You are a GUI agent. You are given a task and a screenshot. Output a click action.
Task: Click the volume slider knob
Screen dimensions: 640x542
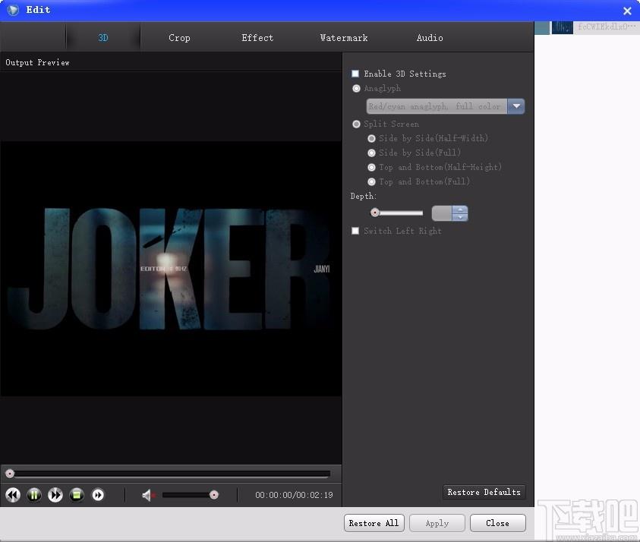(x=214, y=495)
